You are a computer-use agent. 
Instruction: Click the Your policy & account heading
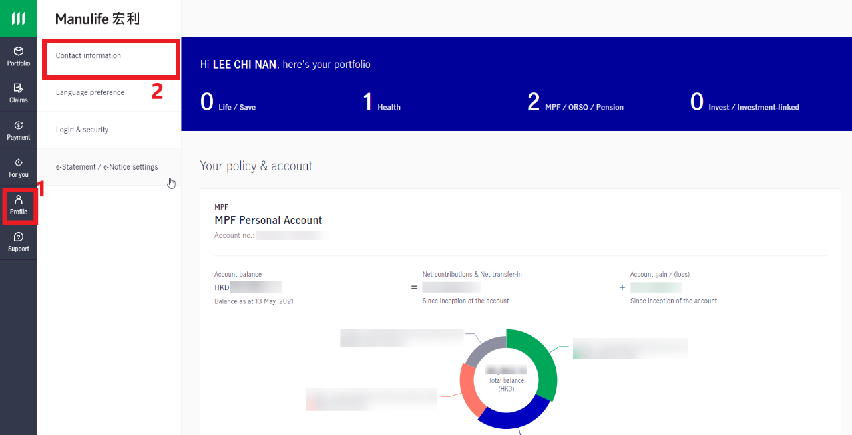click(x=256, y=166)
